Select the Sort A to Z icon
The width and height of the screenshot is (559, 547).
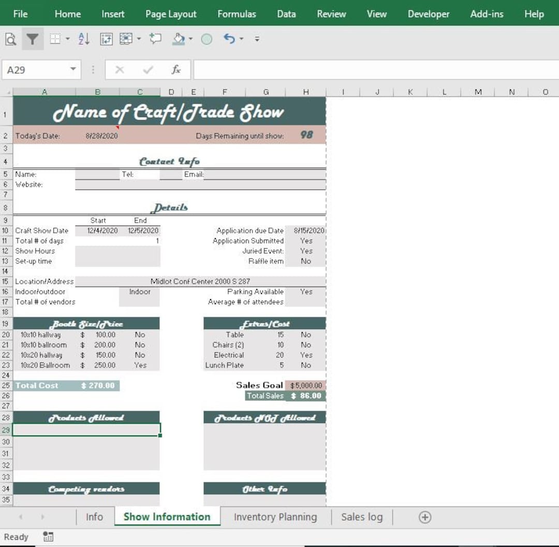pyautogui.click(x=83, y=38)
